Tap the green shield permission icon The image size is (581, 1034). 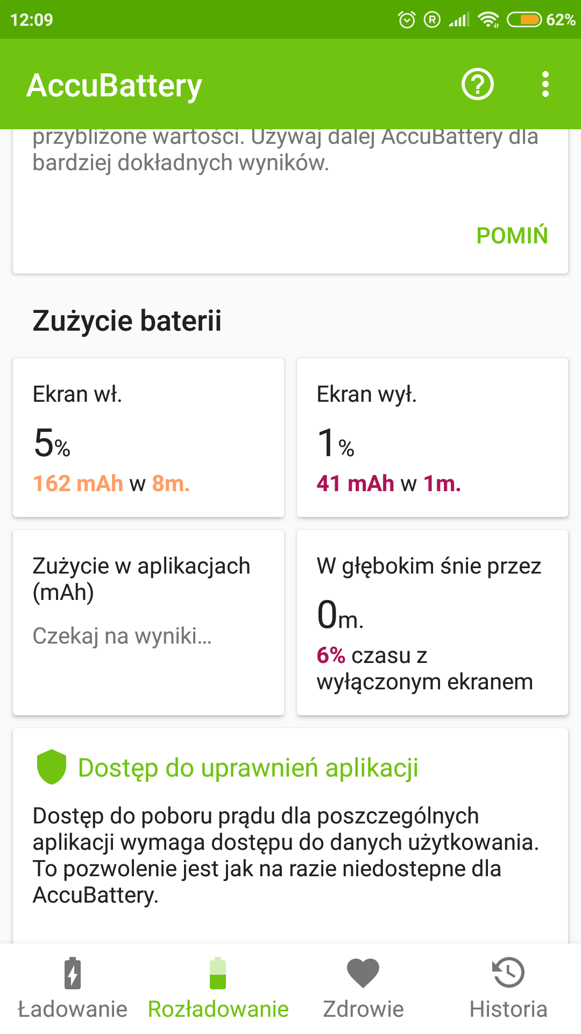click(52, 767)
